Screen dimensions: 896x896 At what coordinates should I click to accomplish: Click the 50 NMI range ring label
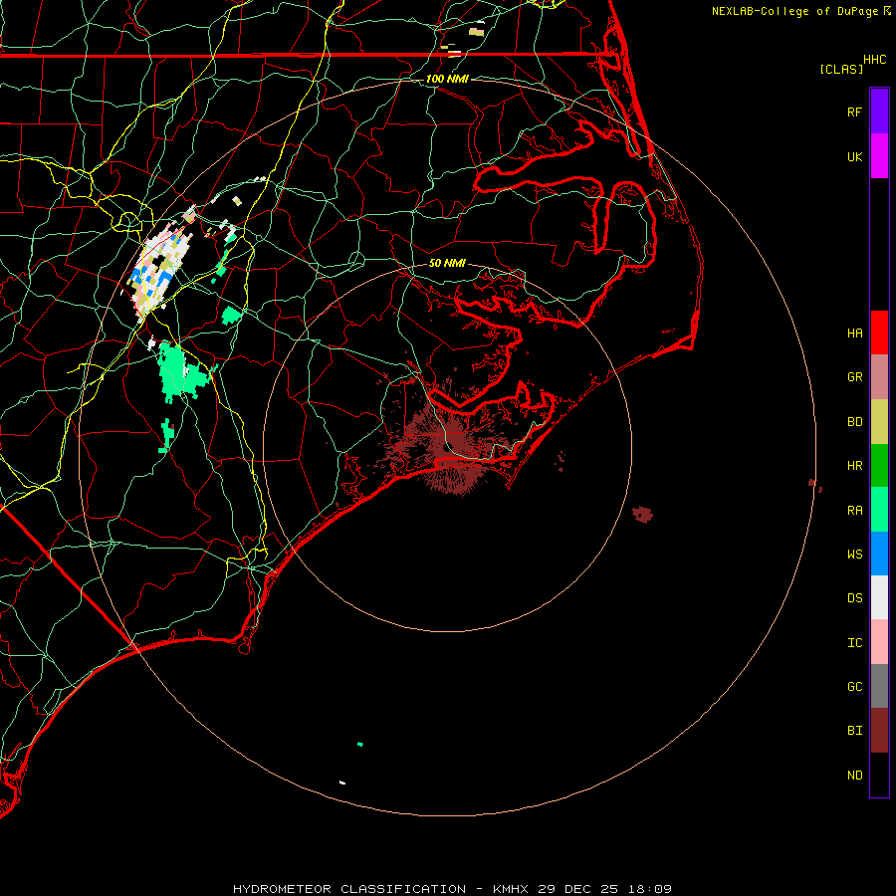click(447, 263)
